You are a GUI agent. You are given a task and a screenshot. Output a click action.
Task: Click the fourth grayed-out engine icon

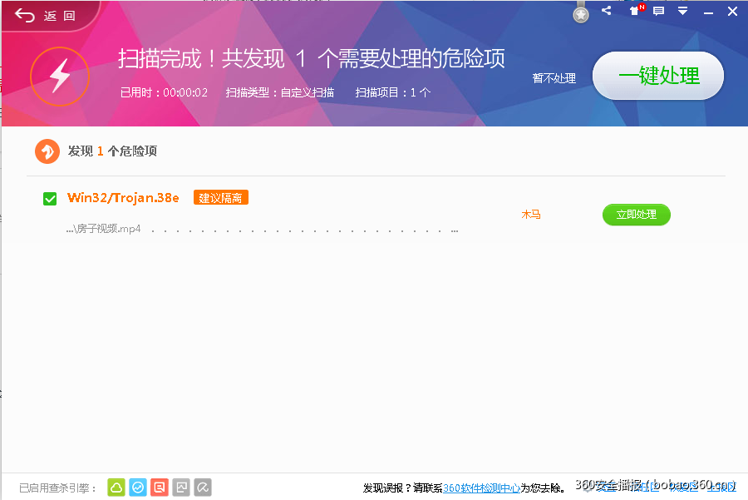click(x=181, y=488)
